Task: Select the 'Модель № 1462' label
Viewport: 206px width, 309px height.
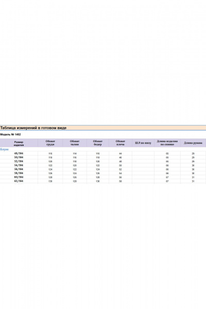Action: click(x=10, y=134)
